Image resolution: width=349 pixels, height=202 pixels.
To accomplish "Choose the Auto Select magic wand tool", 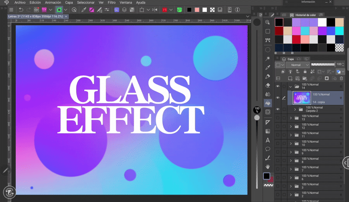I will click(268, 58).
